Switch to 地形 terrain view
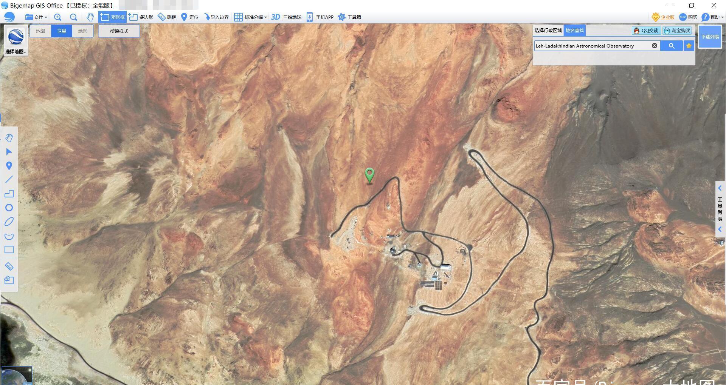This screenshot has width=726, height=385. pos(82,31)
